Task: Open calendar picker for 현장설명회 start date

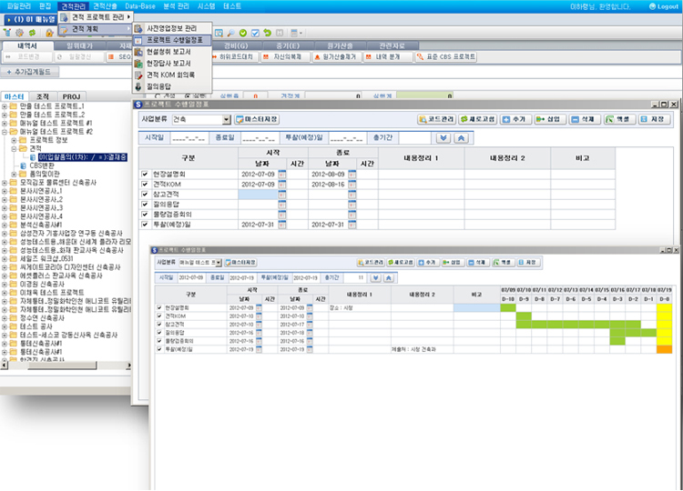Action: point(281,172)
